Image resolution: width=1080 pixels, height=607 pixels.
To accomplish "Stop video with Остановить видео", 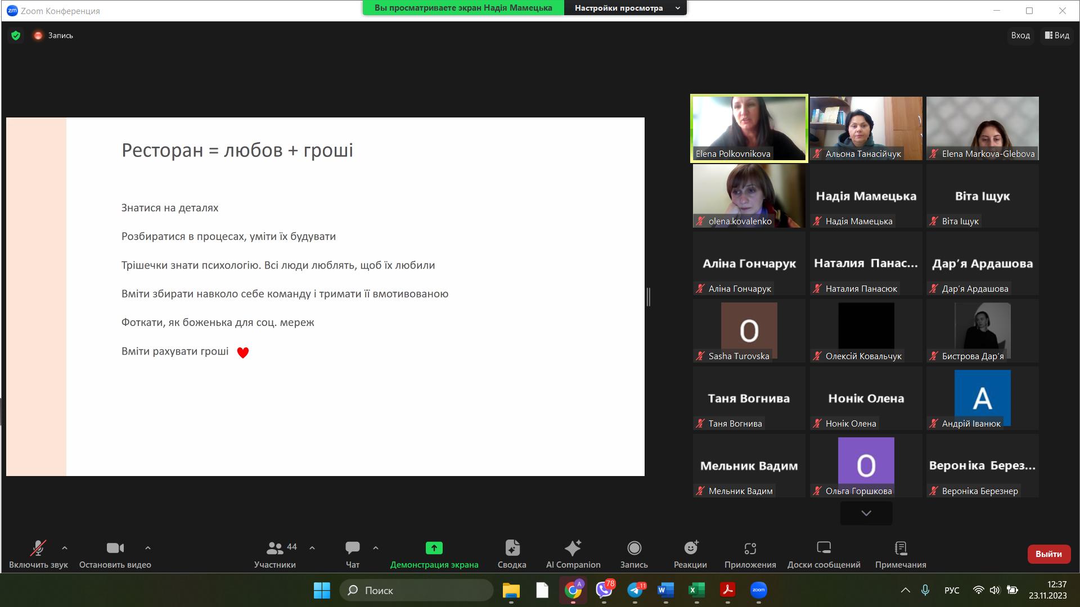I will point(115,554).
